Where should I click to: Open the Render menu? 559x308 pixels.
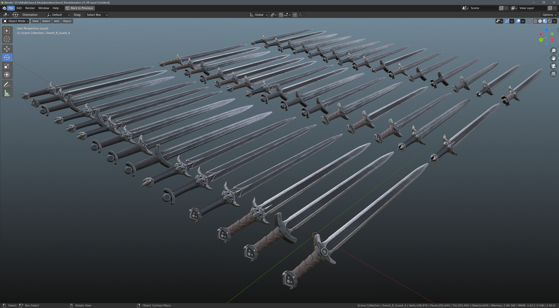coord(30,8)
